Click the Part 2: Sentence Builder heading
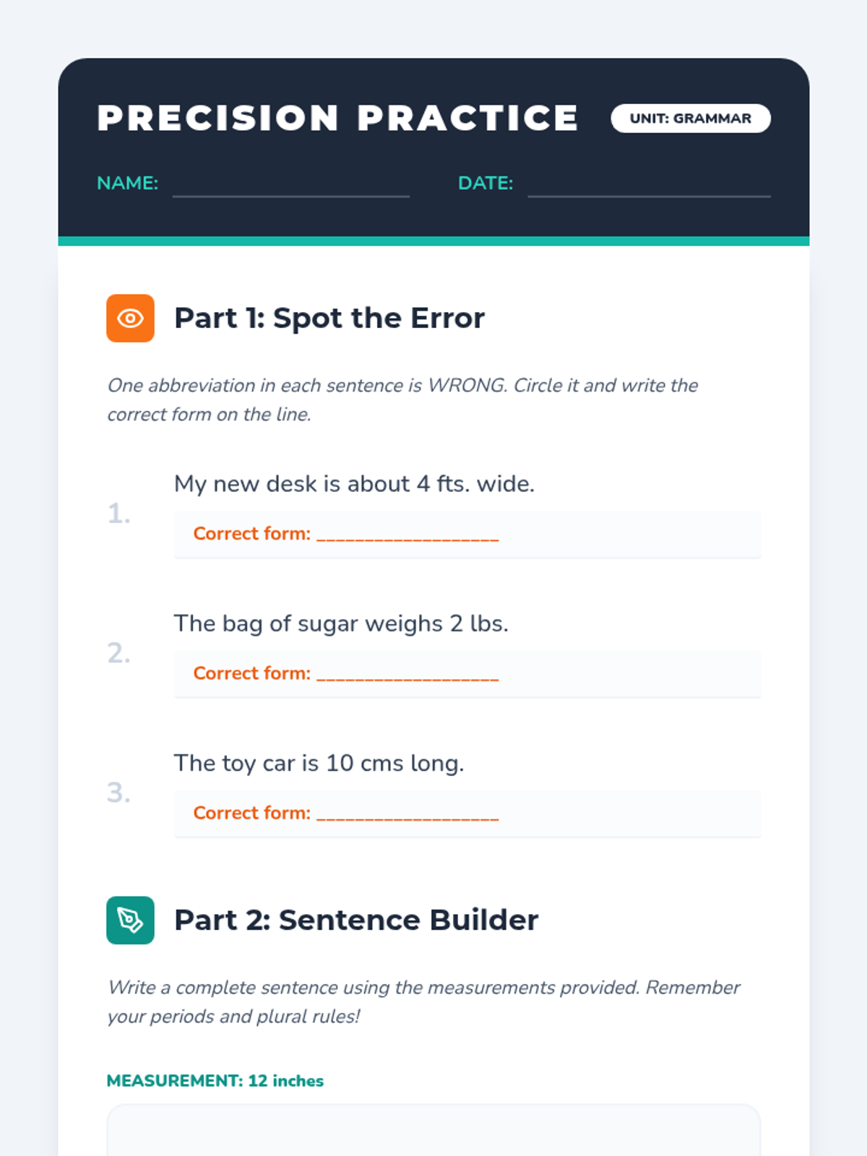The height and width of the screenshot is (1156, 867). tap(356, 920)
